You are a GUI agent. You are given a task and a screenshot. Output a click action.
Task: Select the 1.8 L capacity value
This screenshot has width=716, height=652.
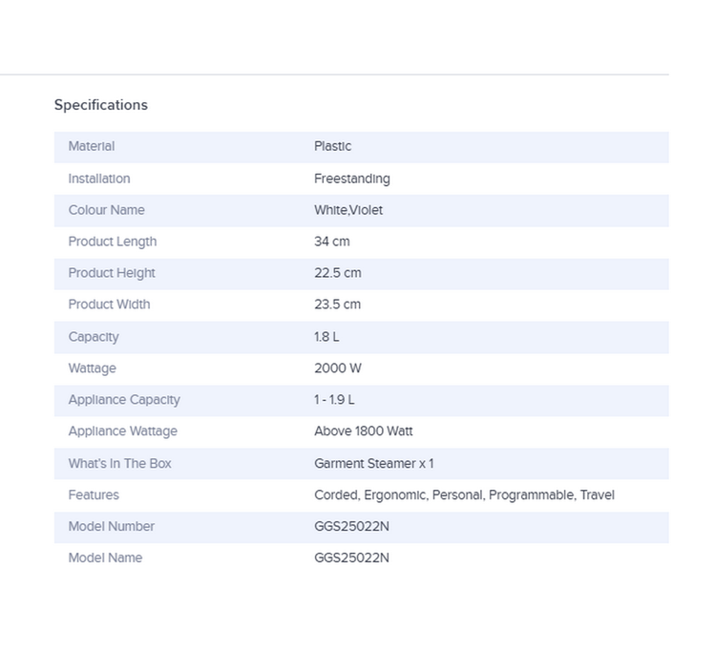pyautogui.click(x=326, y=337)
